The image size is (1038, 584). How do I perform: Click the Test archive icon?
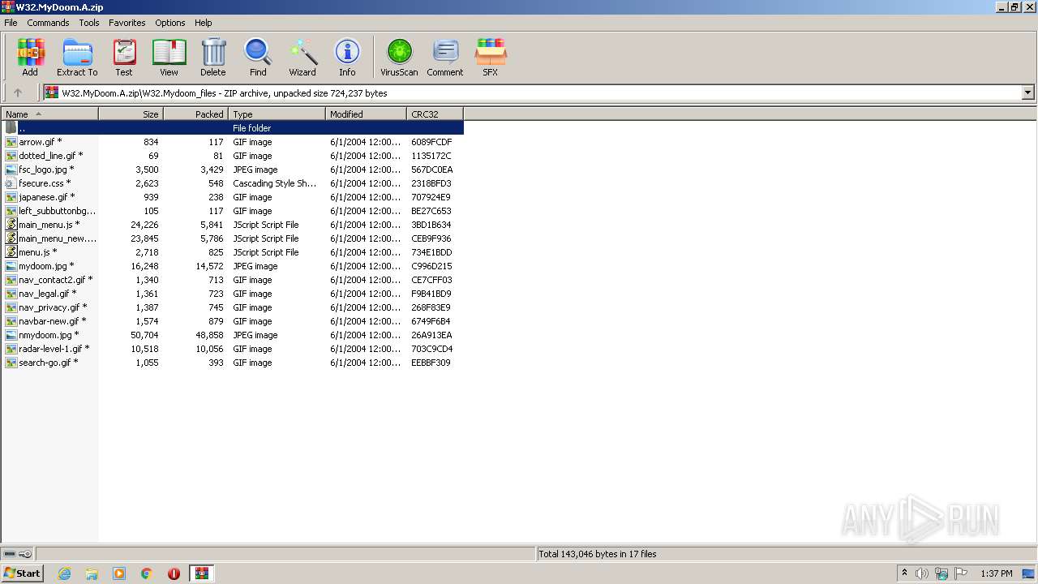124,57
